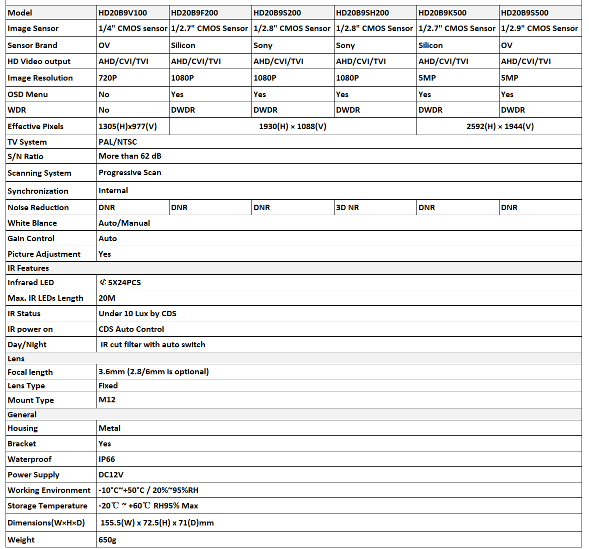Select the TV System row label
This screenshot has height=549, width=589.
pyautogui.click(x=27, y=142)
